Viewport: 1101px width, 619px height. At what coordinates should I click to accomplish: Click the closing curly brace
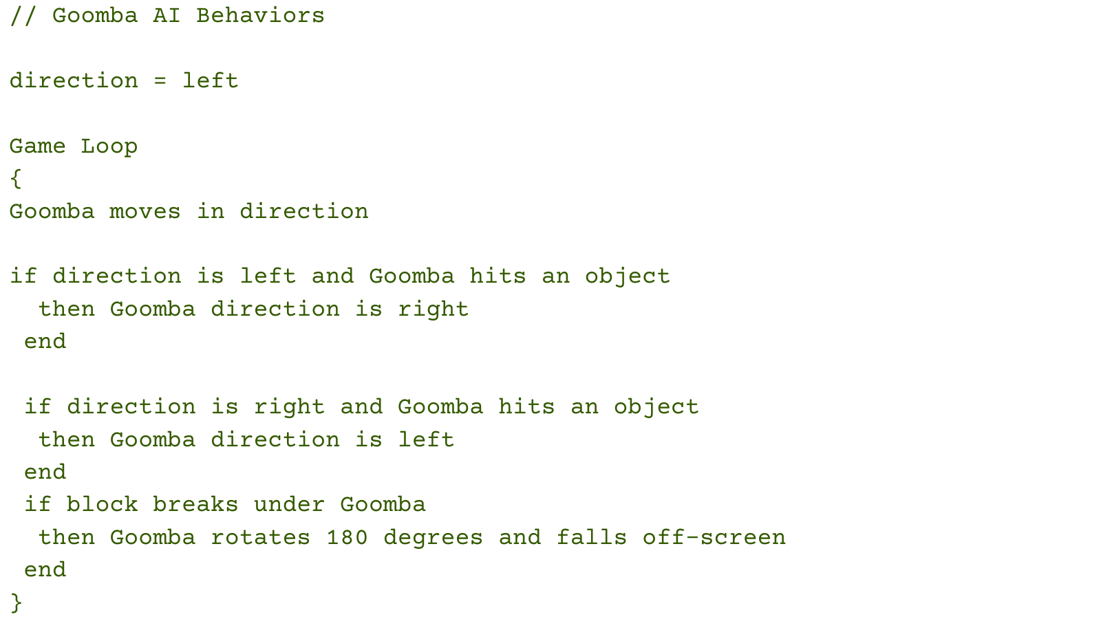(16, 603)
